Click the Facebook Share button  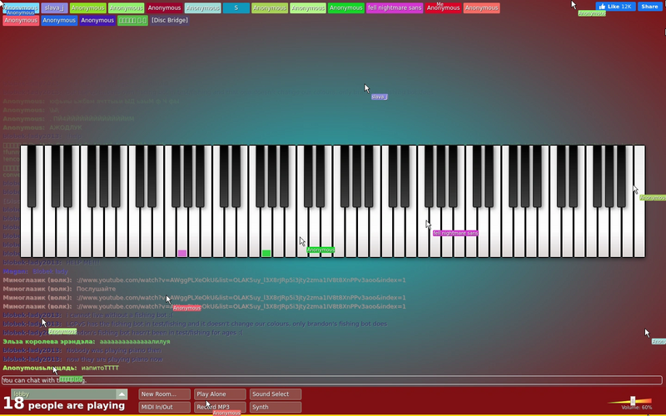[x=650, y=7]
